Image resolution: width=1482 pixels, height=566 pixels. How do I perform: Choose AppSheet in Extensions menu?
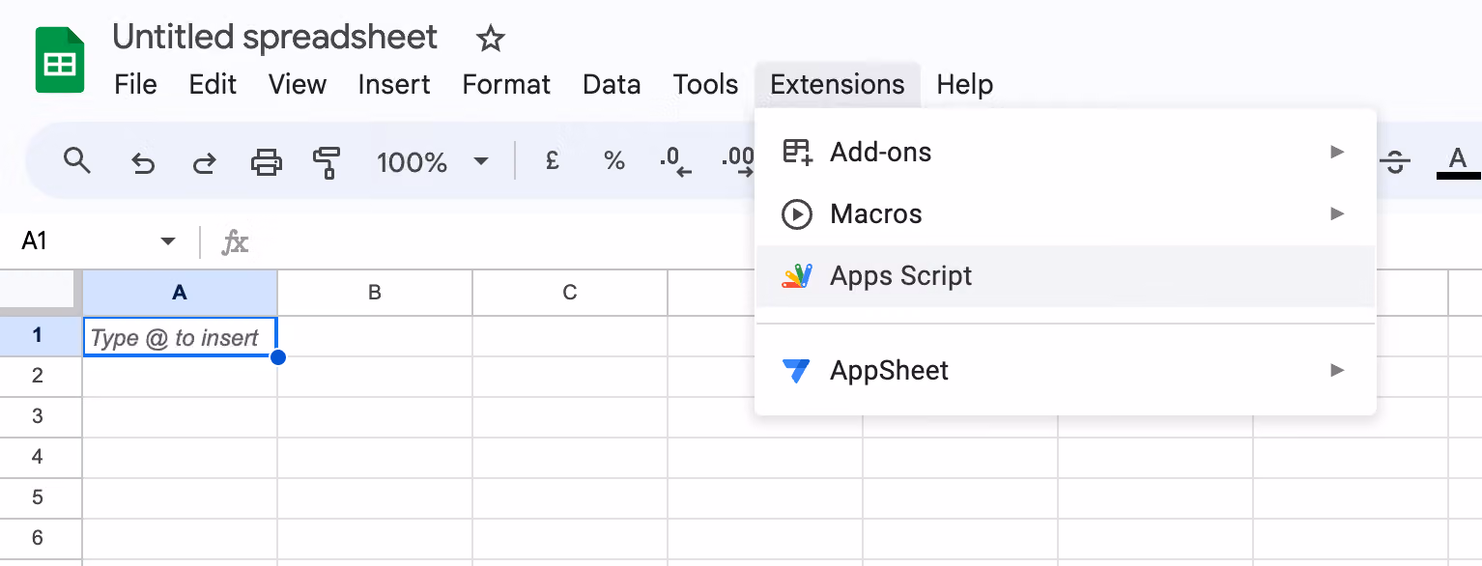(x=1066, y=370)
